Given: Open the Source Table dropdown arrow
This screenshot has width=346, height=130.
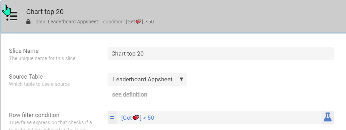Looking at the screenshot, I should (x=181, y=79).
